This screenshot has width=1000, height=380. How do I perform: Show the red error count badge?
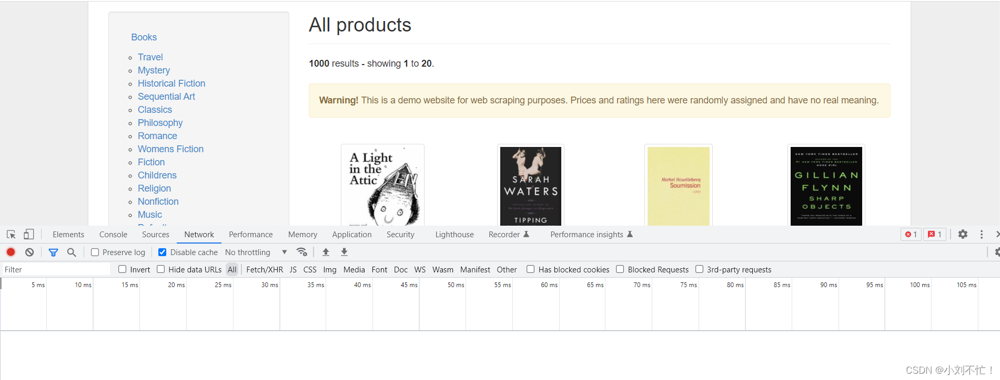[911, 235]
